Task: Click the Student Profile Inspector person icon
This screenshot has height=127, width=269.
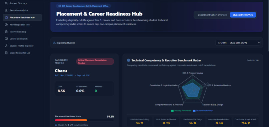Action: click(6, 46)
